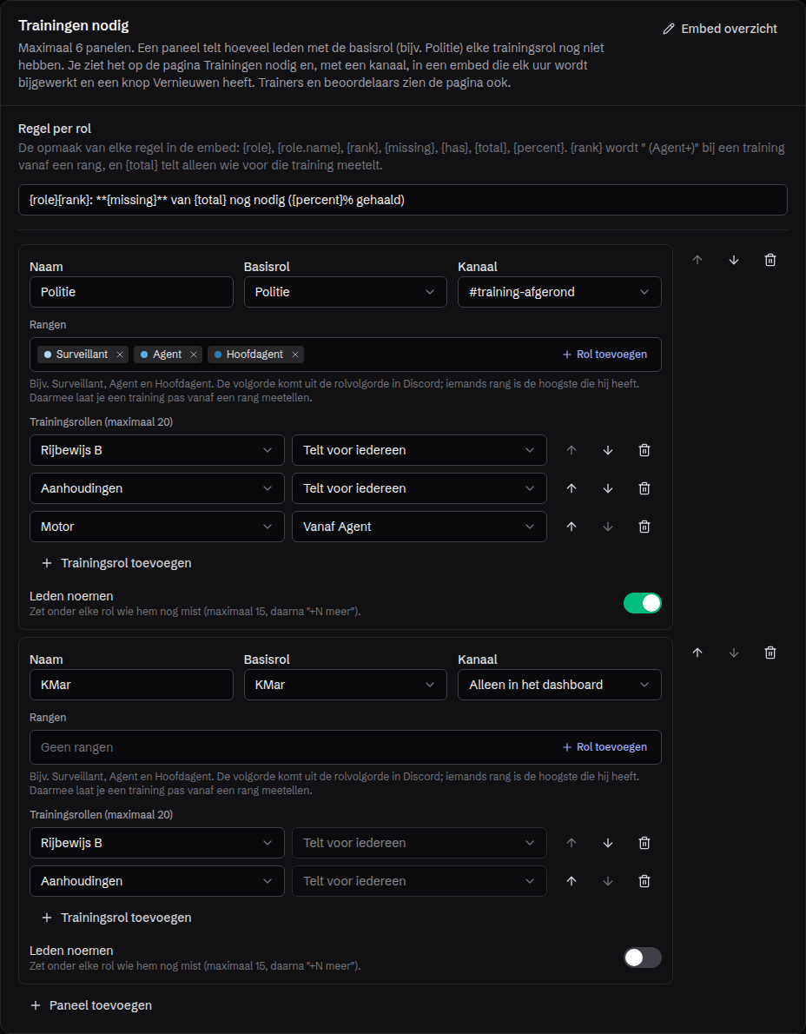This screenshot has width=806, height=1034.
Task: Click Paneel toevoegen
Action: click(91, 1005)
